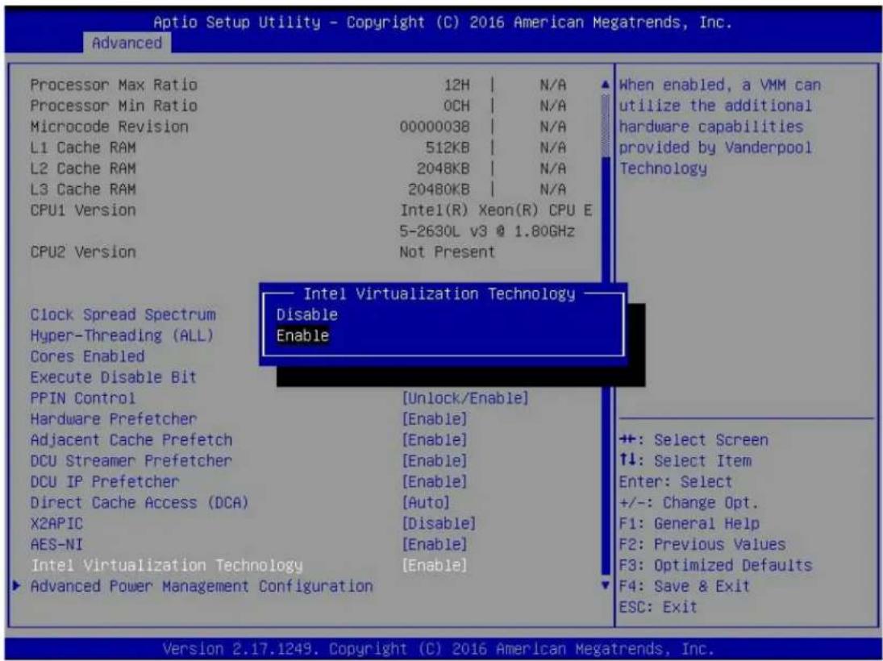Open X2APIC [Disable] value

click(439, 523)
